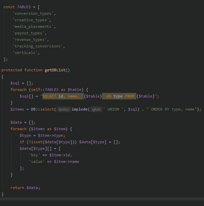Click the 'verticals' string

(x=25, y=53)
